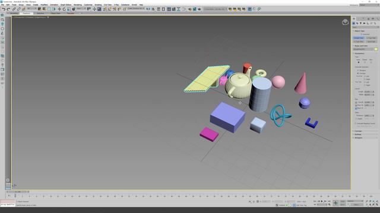Select the Lights category icon
380x213 pixels.
click(360, 23)
